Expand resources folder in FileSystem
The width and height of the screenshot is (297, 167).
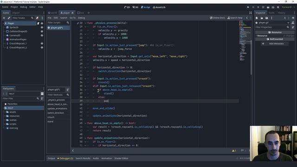[5, 116]
